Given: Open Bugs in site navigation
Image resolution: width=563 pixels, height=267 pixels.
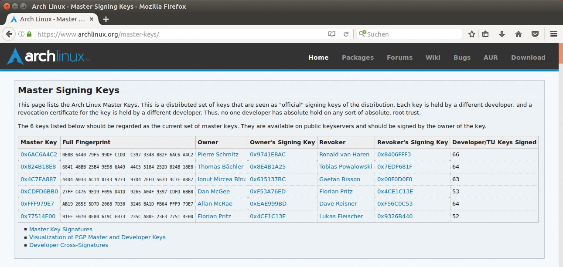Looking at the screenshot, I should pyautogui.click(x=462, y=57).
